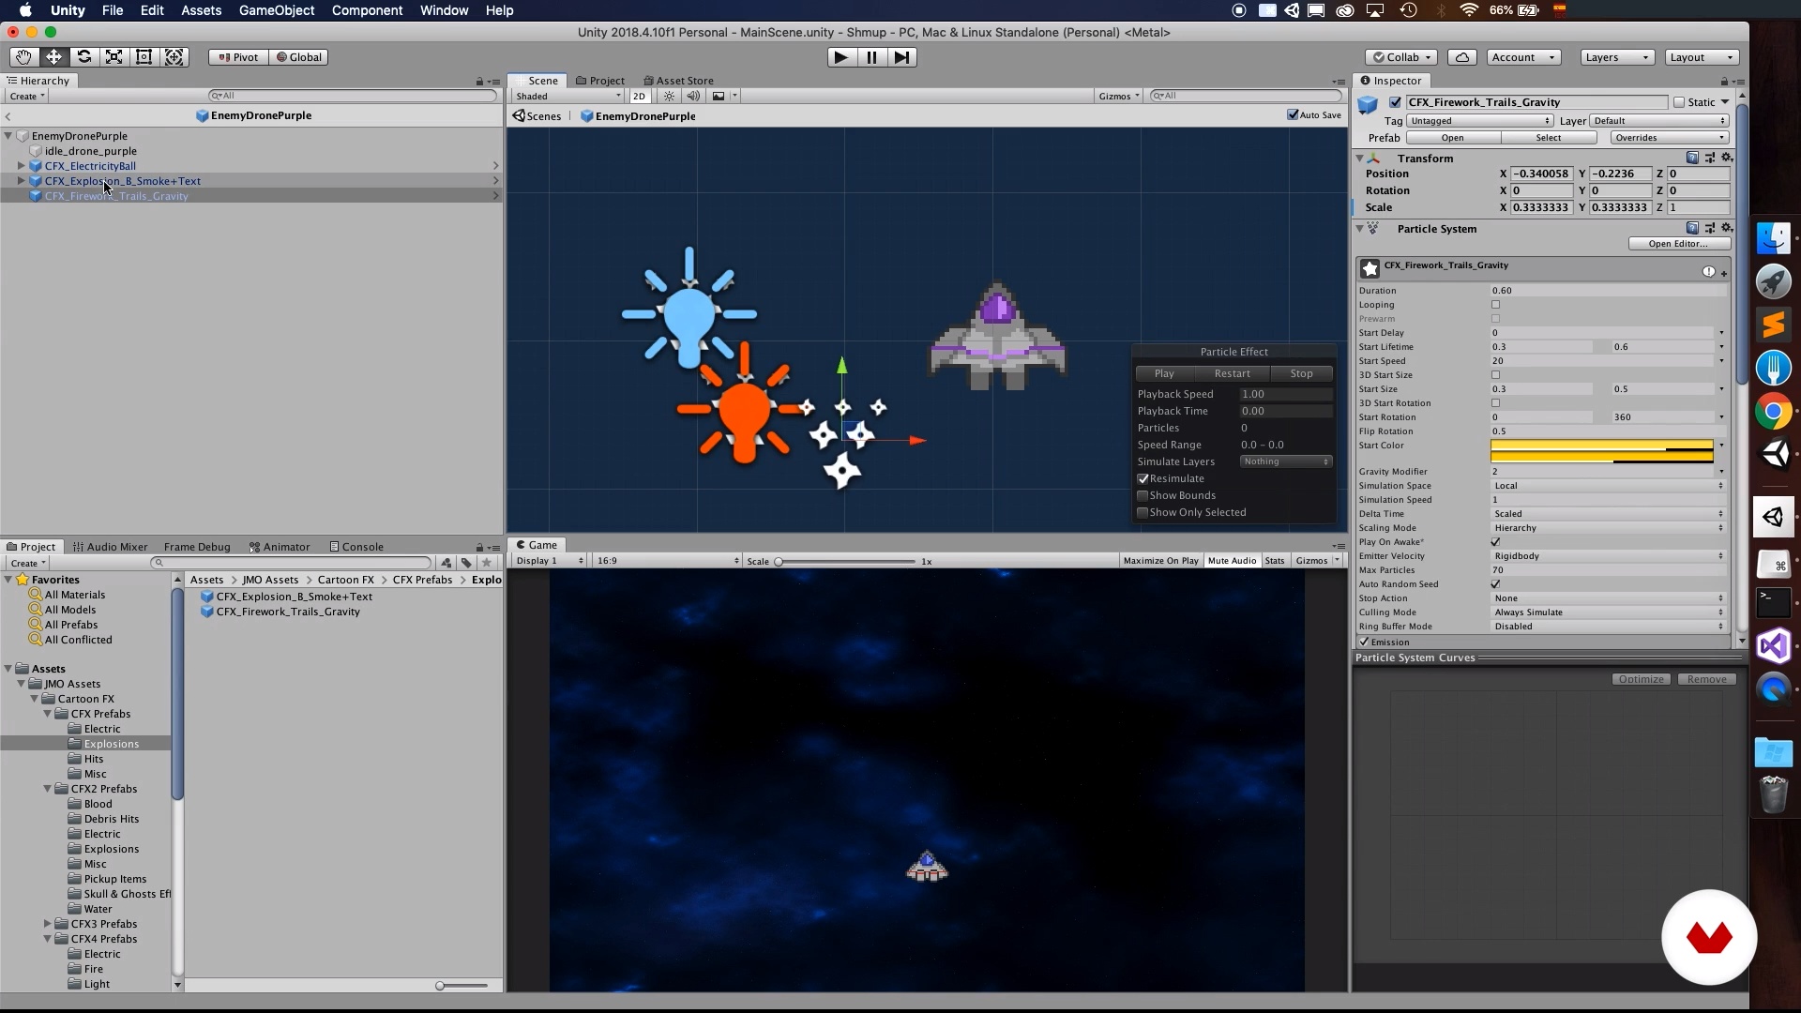
Task: Toggle scene audio speaker icon
Action: click(693, 96)
